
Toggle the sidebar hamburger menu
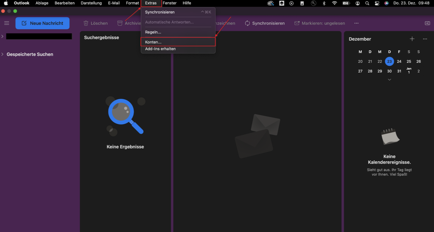click(x=7, y=23)
